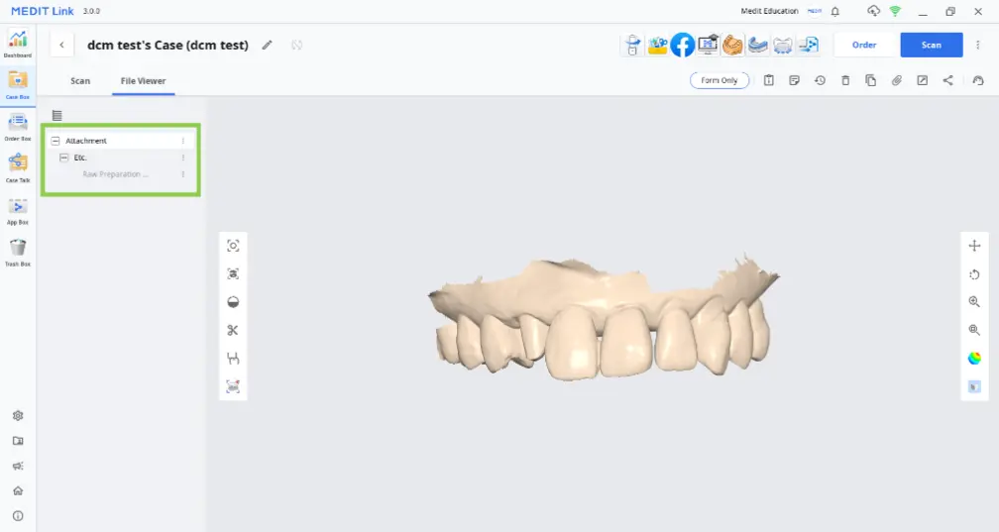Open more options for Raw Preparation row

pyautogui.click(x=183, y=174)
